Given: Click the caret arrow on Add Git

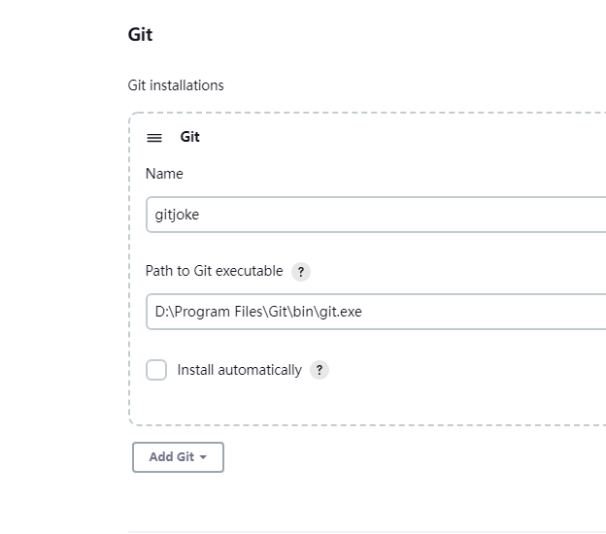Looking at the screenshot, I should (203, 457).
